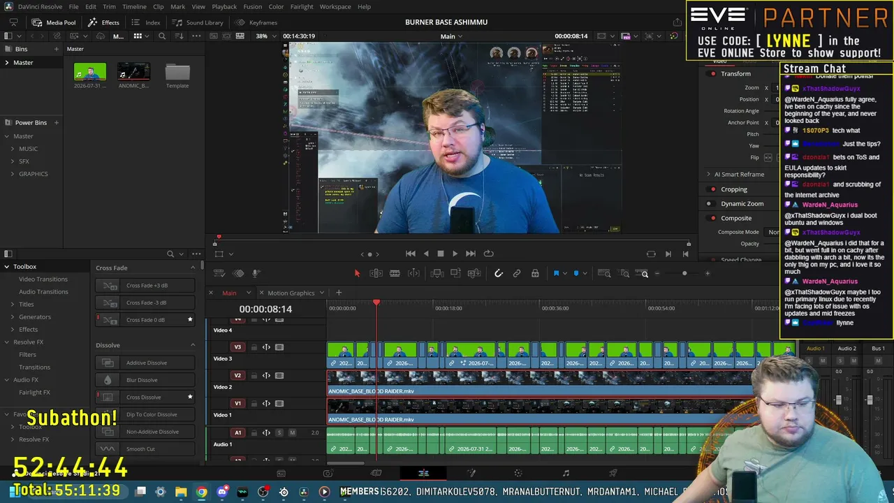
Task: Add a new timeline tab with plus
Action: coord(339,293)
